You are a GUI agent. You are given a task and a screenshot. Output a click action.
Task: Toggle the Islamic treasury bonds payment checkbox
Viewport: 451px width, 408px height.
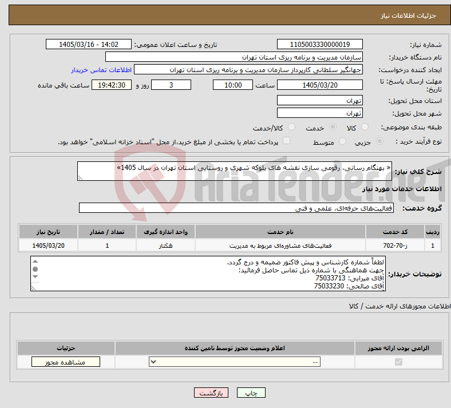pyautogui.click(x=287, y=141)
